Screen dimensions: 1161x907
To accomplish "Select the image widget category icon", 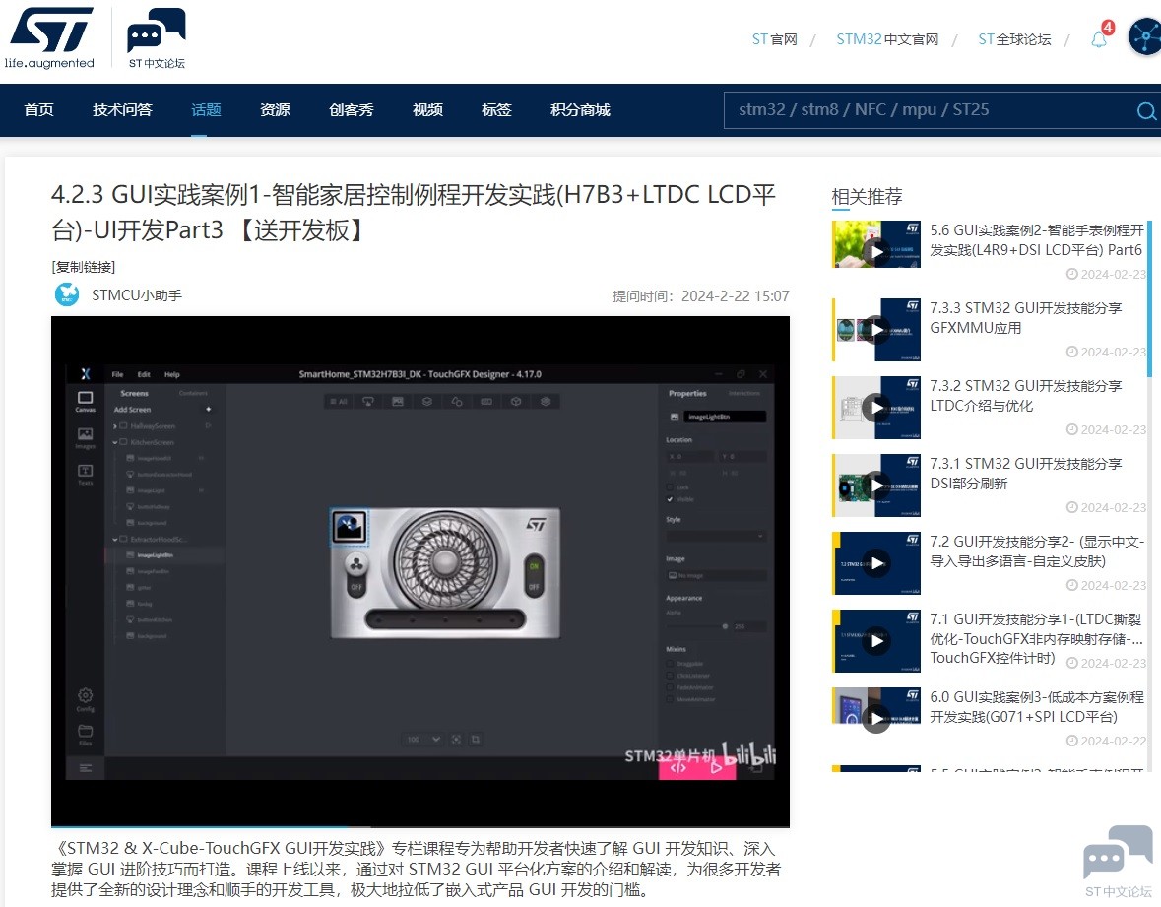I will [x=398, y=401].
